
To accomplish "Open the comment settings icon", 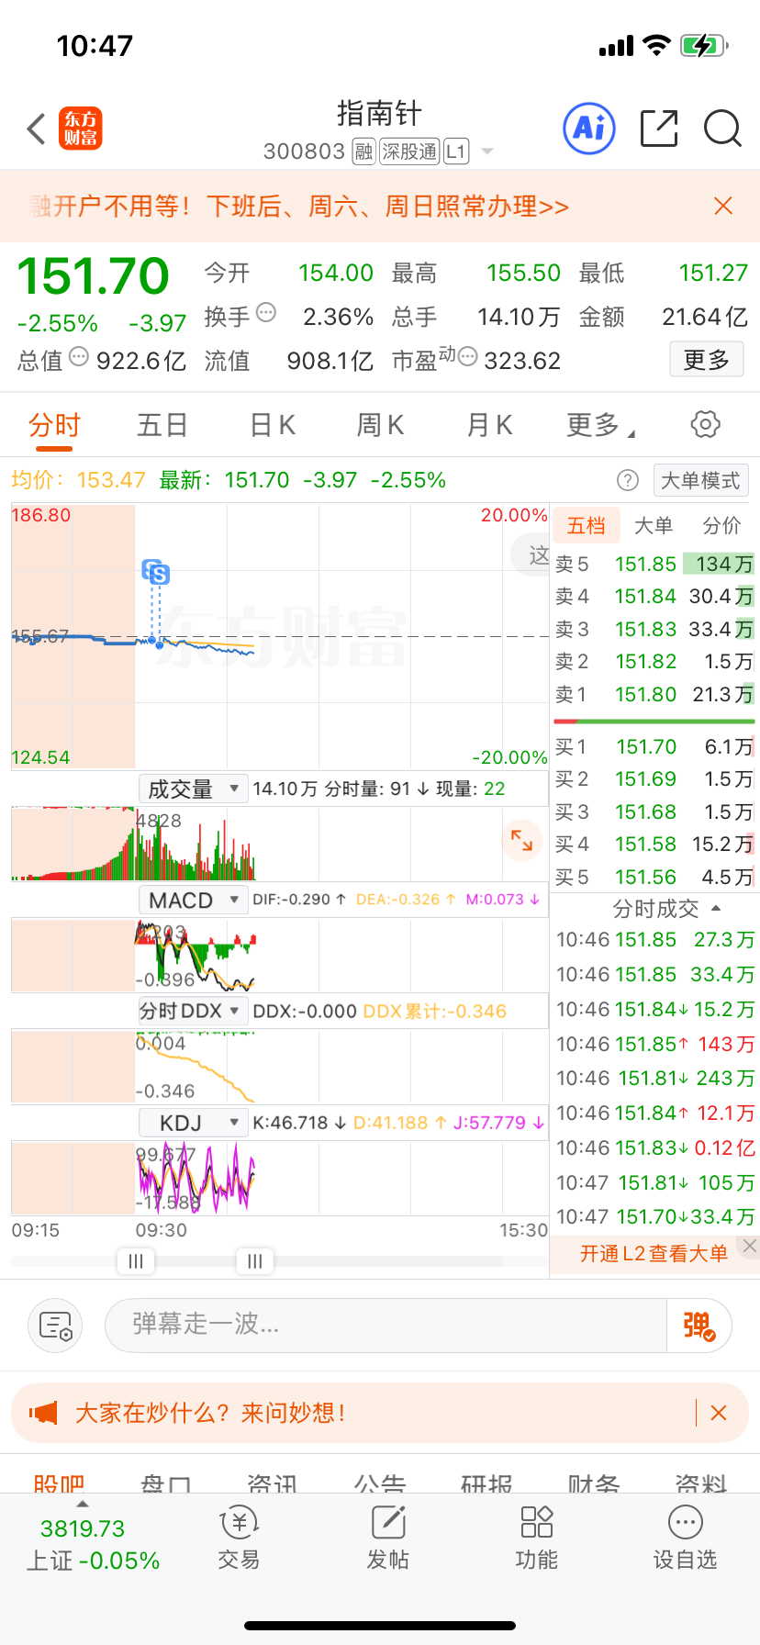I will click(x=55, y=1326).
